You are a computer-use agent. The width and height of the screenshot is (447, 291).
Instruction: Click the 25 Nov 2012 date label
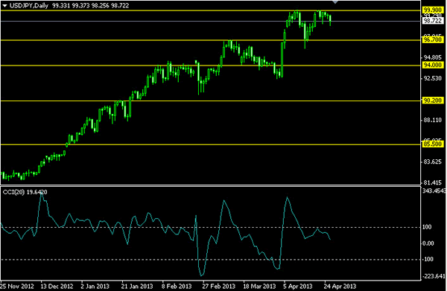(x=17, y=286)
